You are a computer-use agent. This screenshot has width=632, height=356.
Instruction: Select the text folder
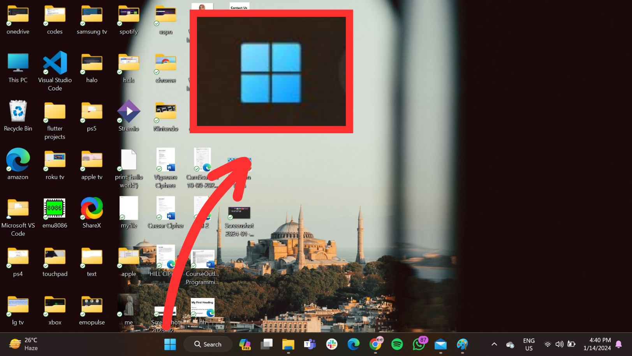[92, 262]
